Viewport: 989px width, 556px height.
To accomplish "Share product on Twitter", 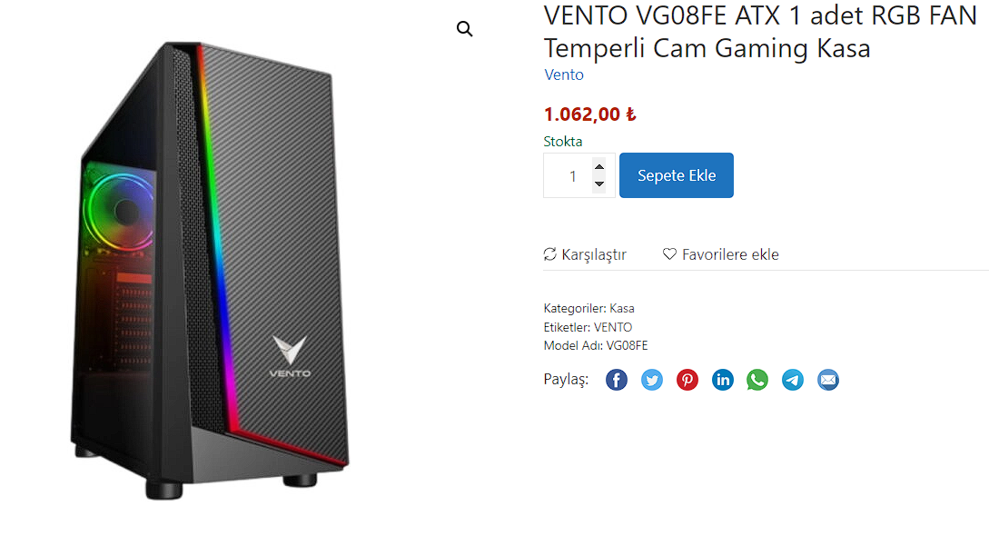I will (x=651, y=380).
